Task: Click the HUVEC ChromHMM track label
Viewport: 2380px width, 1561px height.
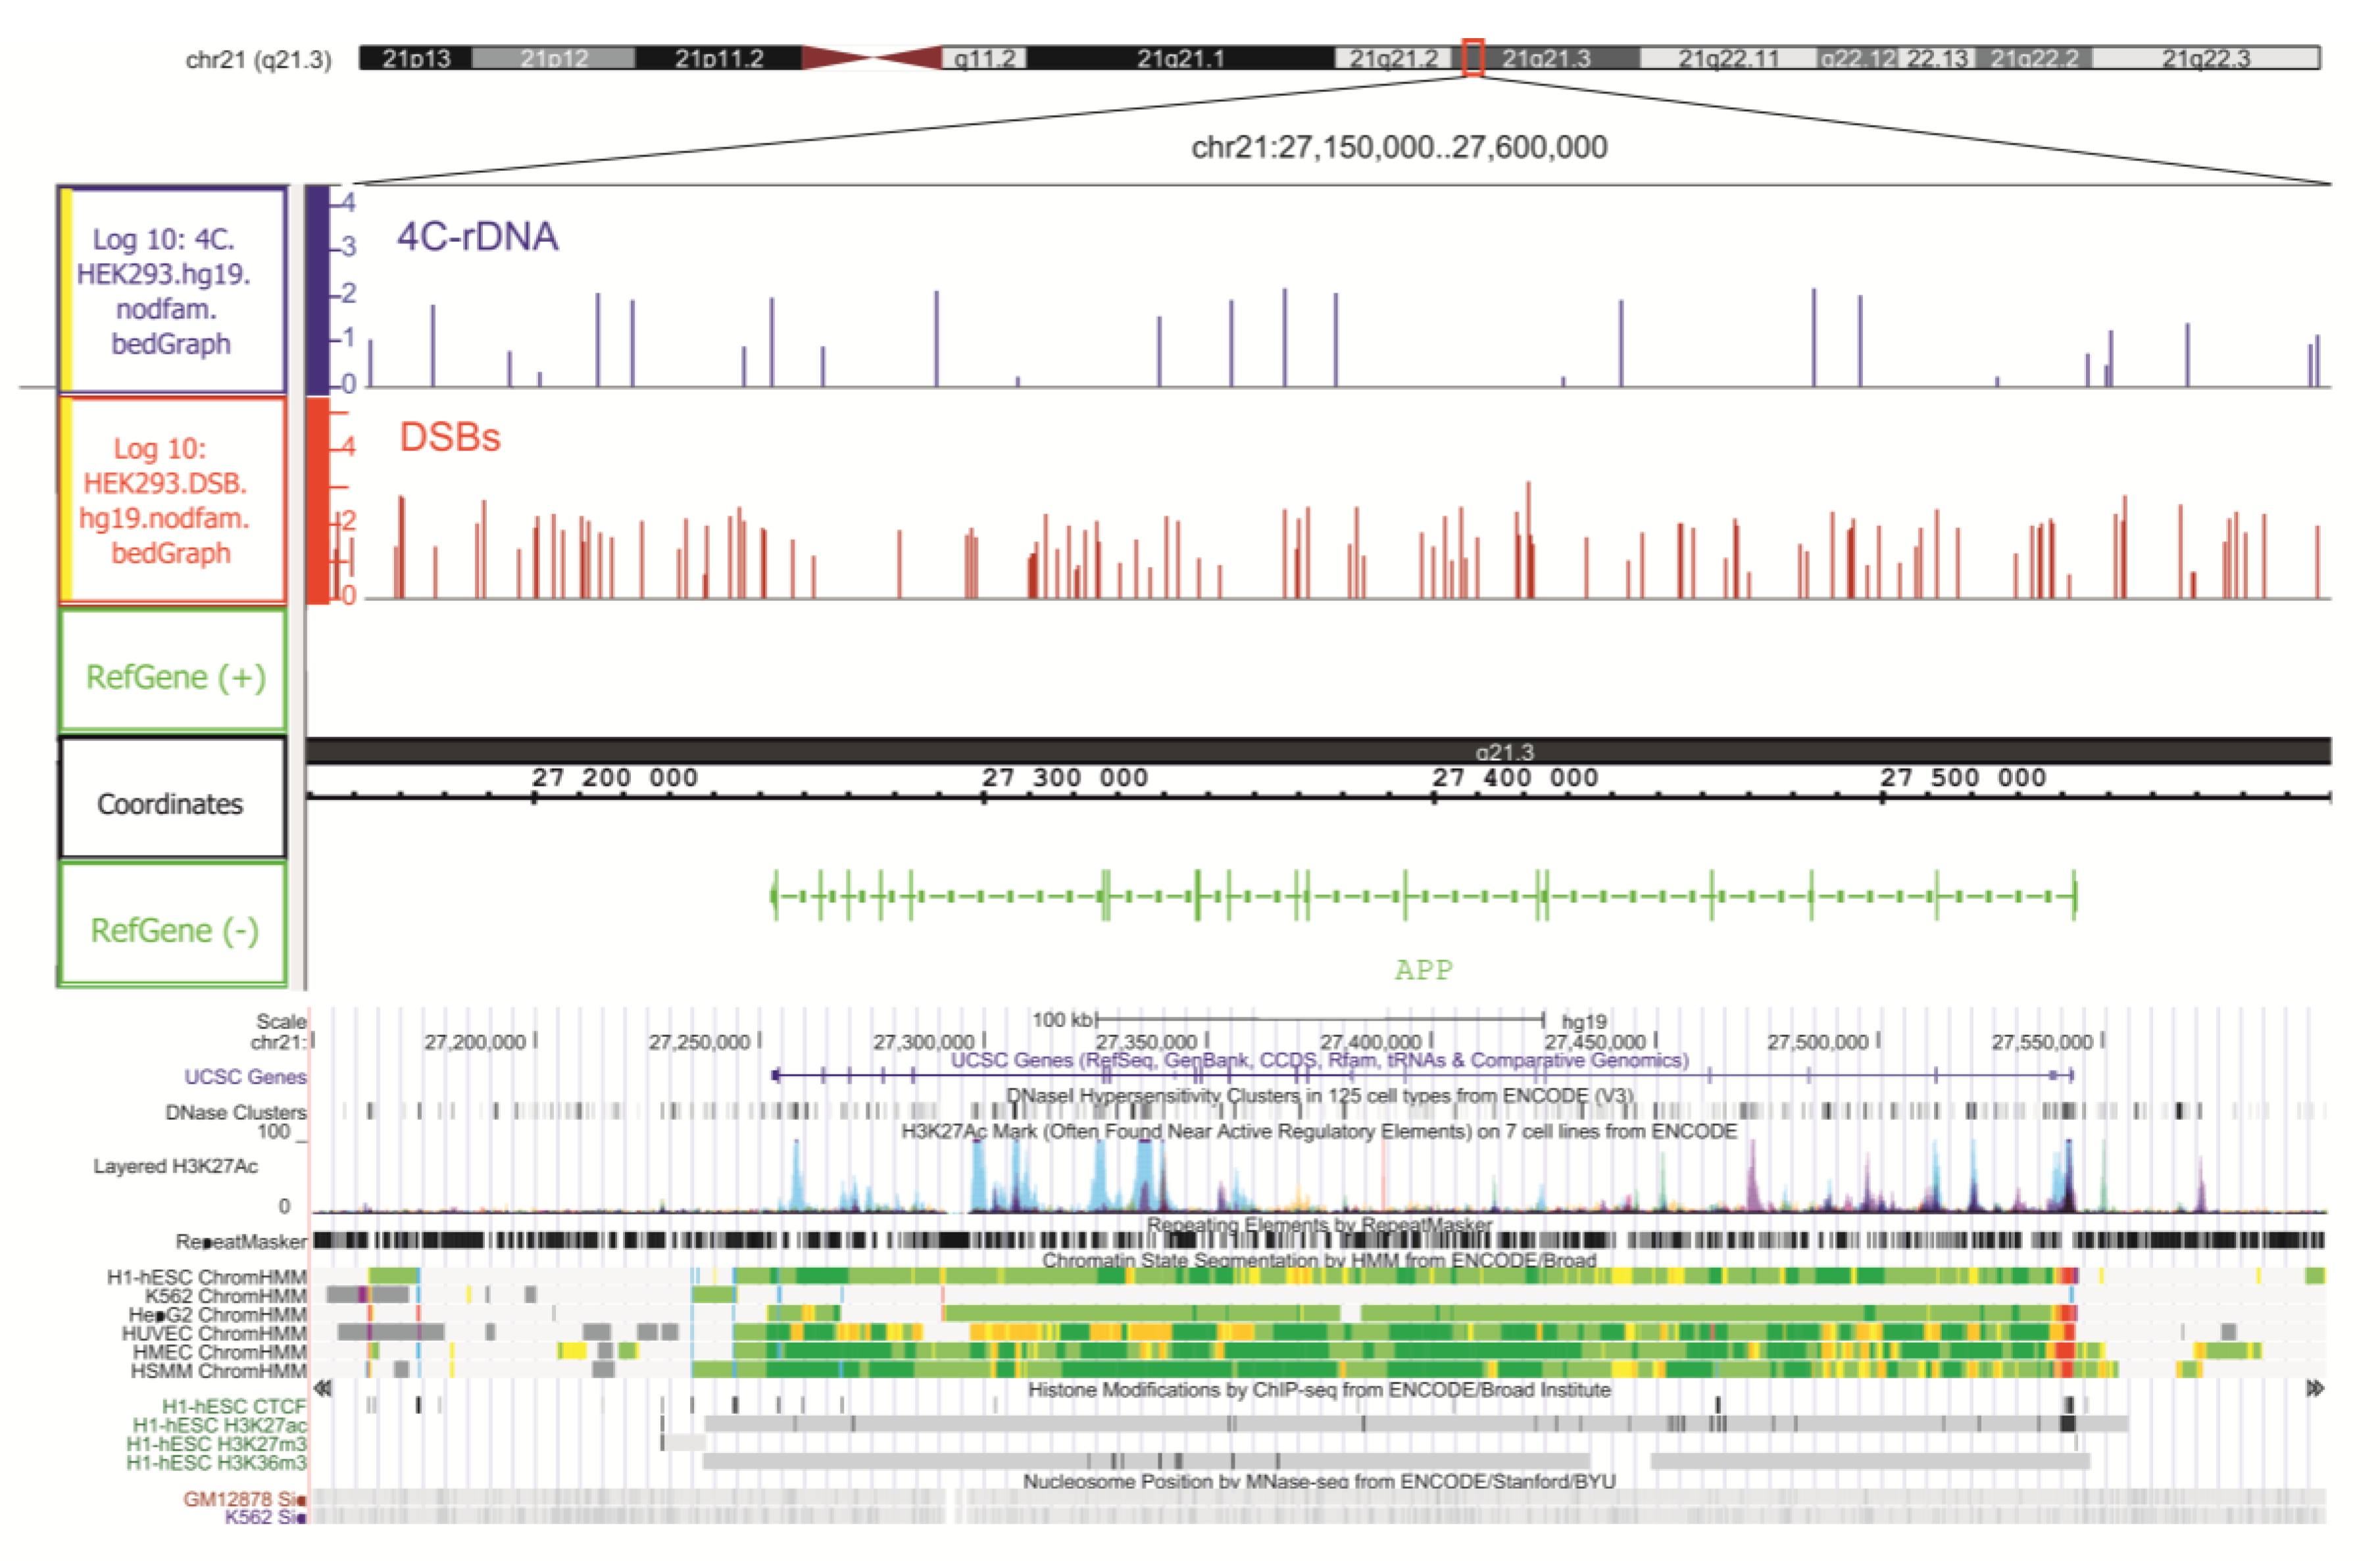Action: coord(214,1333)
